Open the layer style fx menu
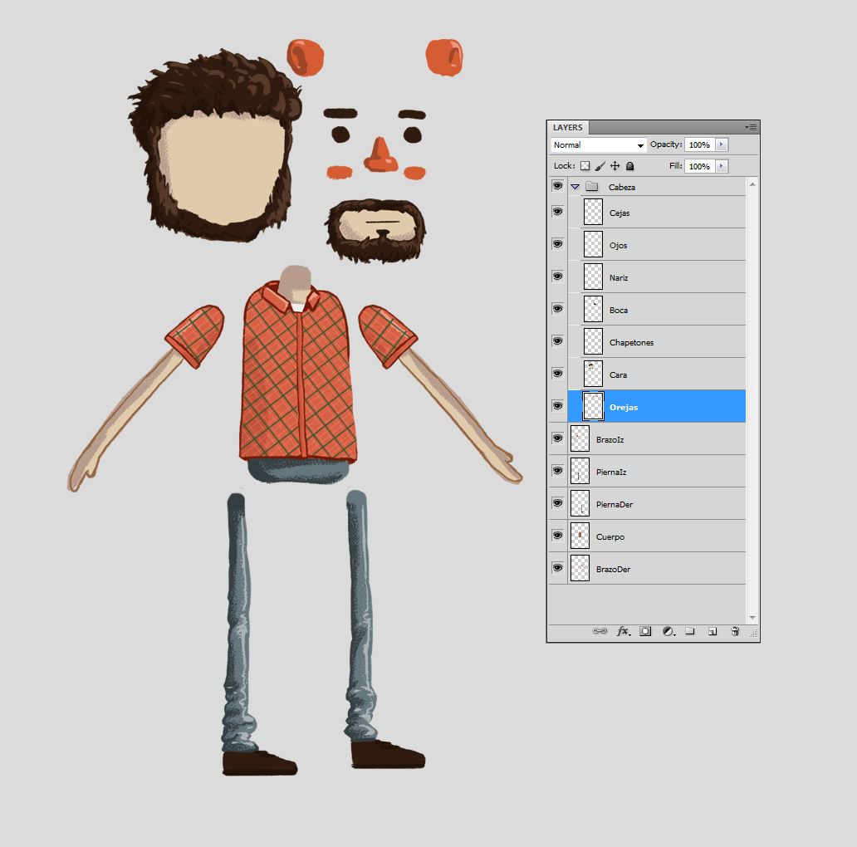Viewport: 857px width, 847px height. coord(623,631)
